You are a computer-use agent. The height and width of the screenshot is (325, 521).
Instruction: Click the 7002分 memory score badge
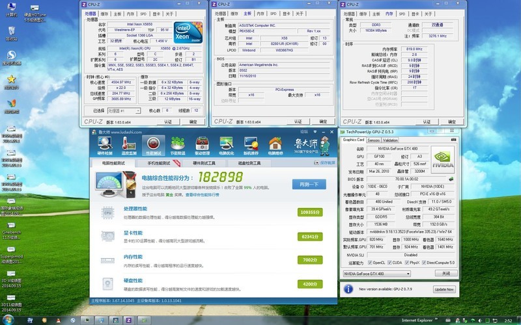pos(310,260)
